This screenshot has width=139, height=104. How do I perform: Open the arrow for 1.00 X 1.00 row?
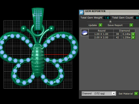[133, 34]
